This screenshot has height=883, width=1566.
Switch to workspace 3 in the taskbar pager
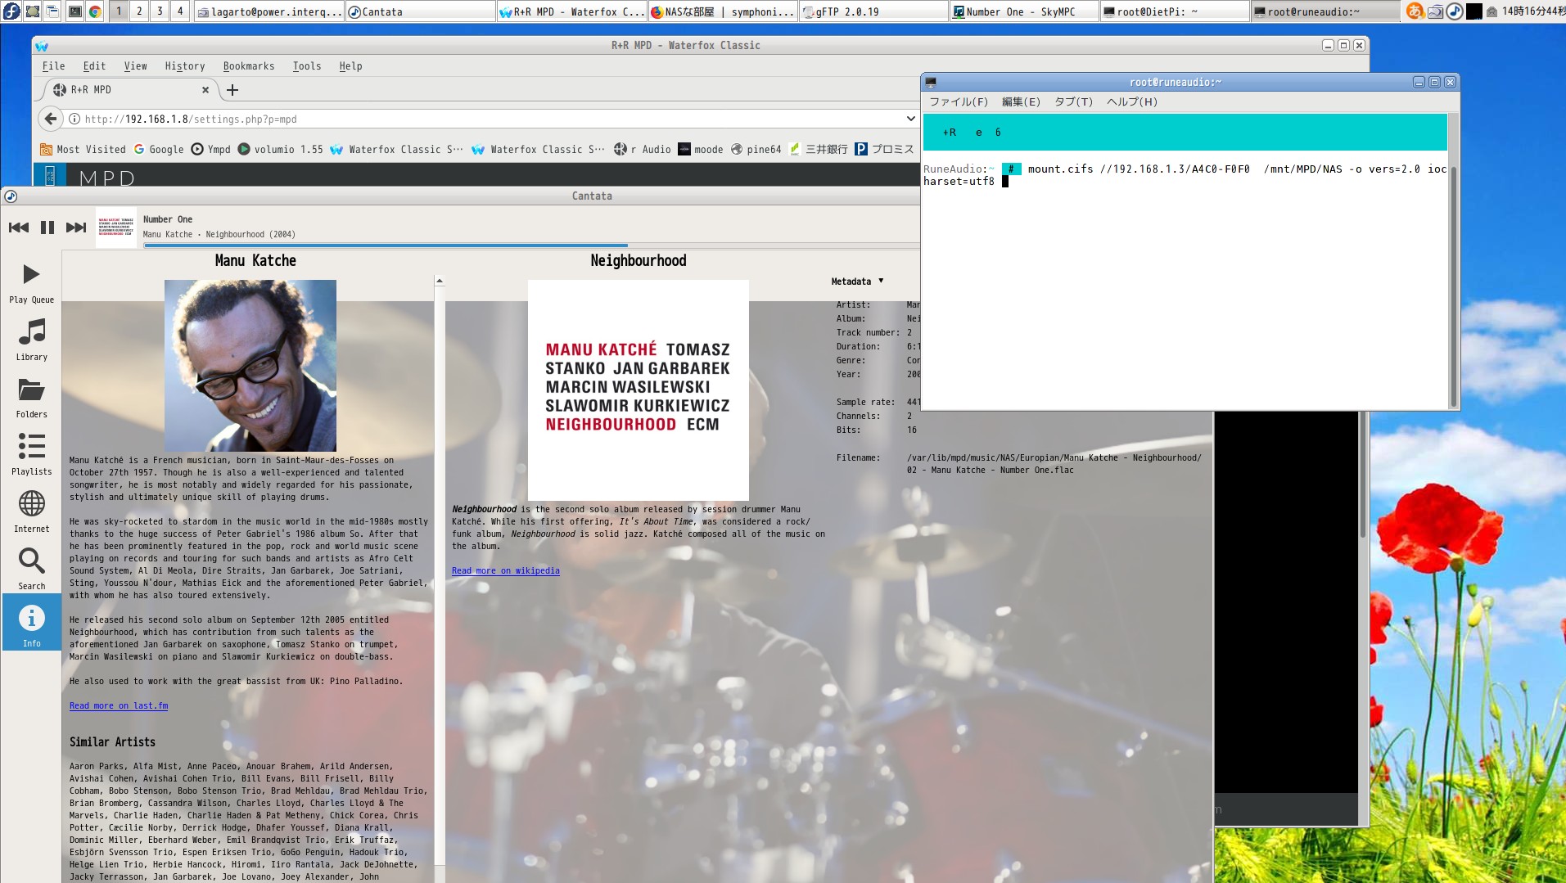160,11
